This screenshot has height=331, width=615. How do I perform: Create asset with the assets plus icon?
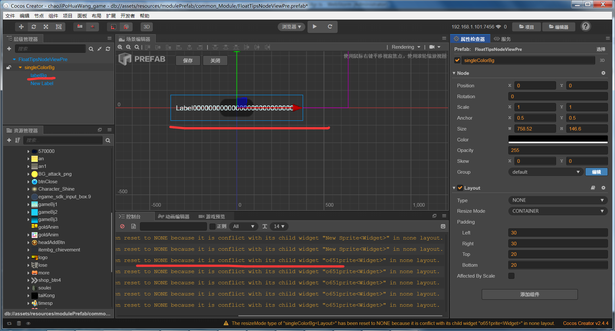point(9,140)
